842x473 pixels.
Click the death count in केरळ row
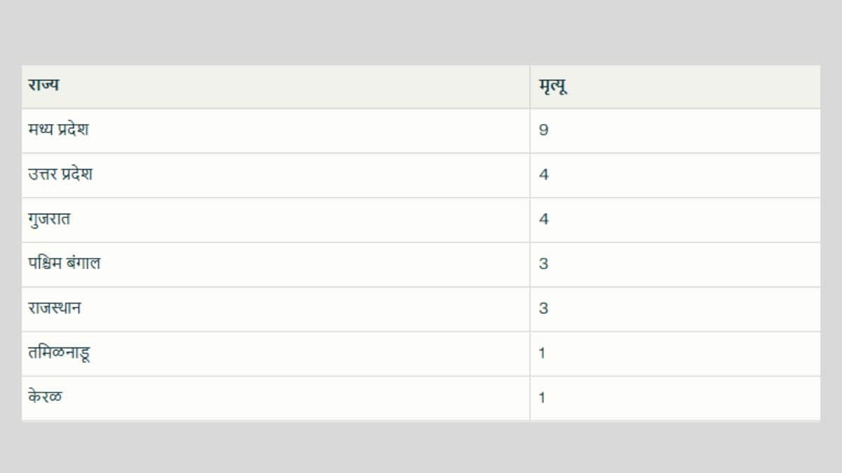tap(542, 398)
